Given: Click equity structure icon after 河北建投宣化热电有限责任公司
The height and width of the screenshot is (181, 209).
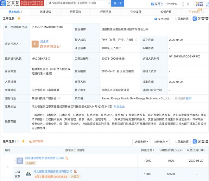Looking at the screenshot, I should [x=66, y=158].
